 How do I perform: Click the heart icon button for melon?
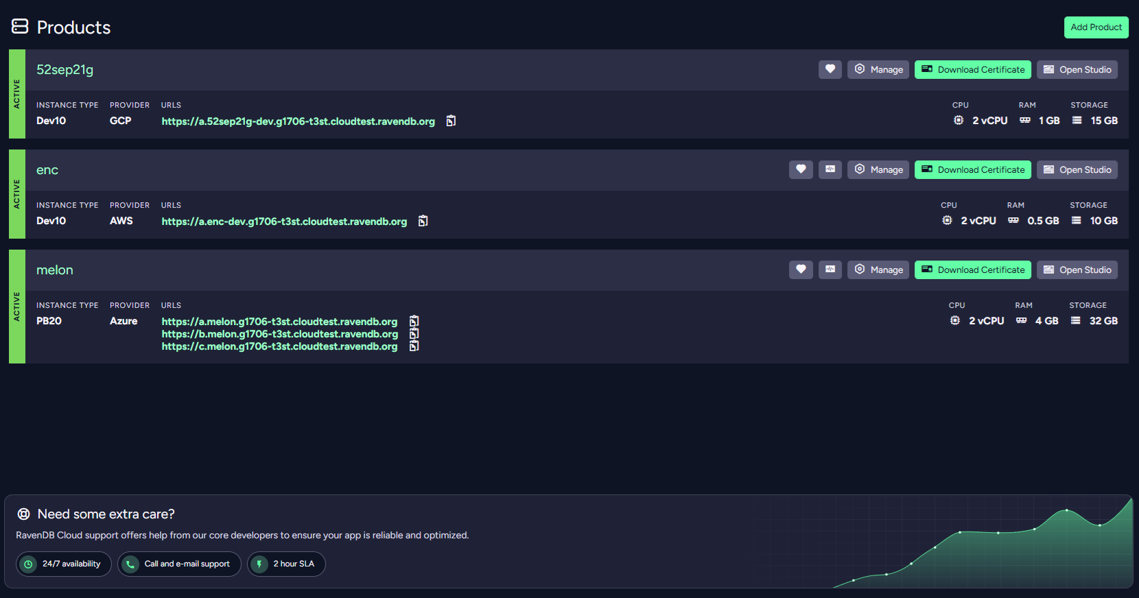801,270
